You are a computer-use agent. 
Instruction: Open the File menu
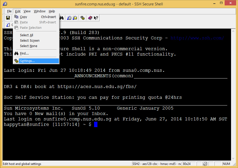[x=9, y=11]
